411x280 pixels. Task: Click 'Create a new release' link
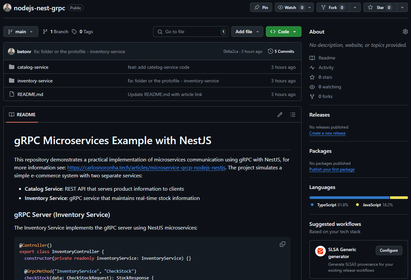click(327, 133)
